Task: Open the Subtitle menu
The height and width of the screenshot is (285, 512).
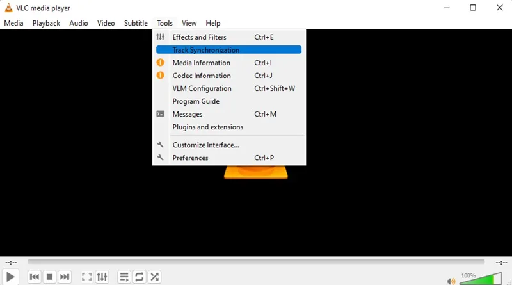Action: pos(136,23)
